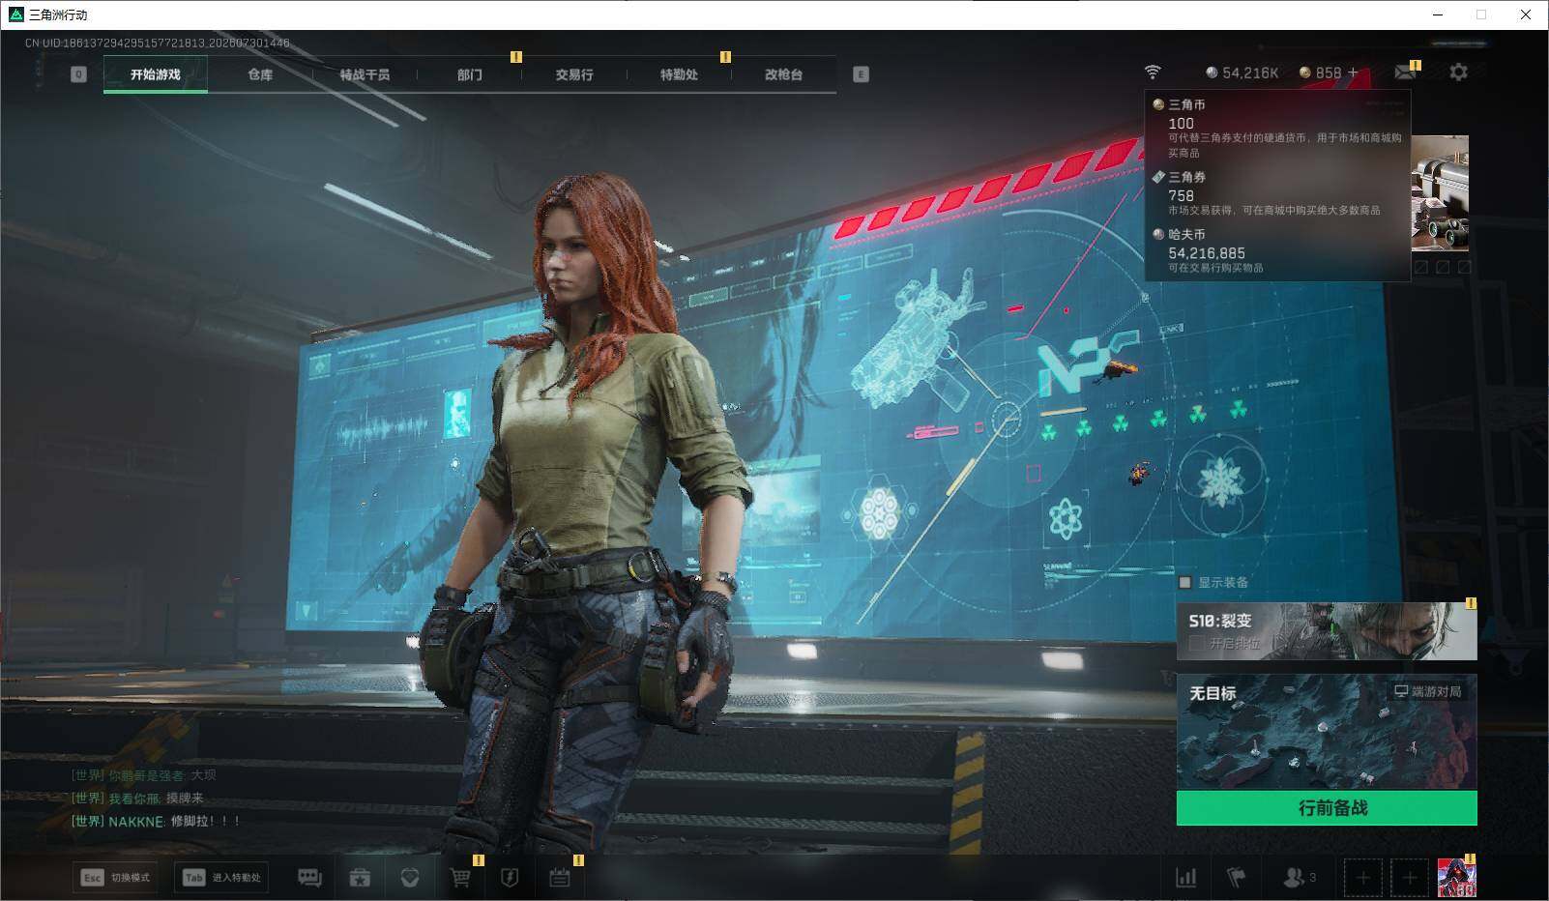
Task: Switch to the 特勤处 tab
Action: tap(679, 74)
